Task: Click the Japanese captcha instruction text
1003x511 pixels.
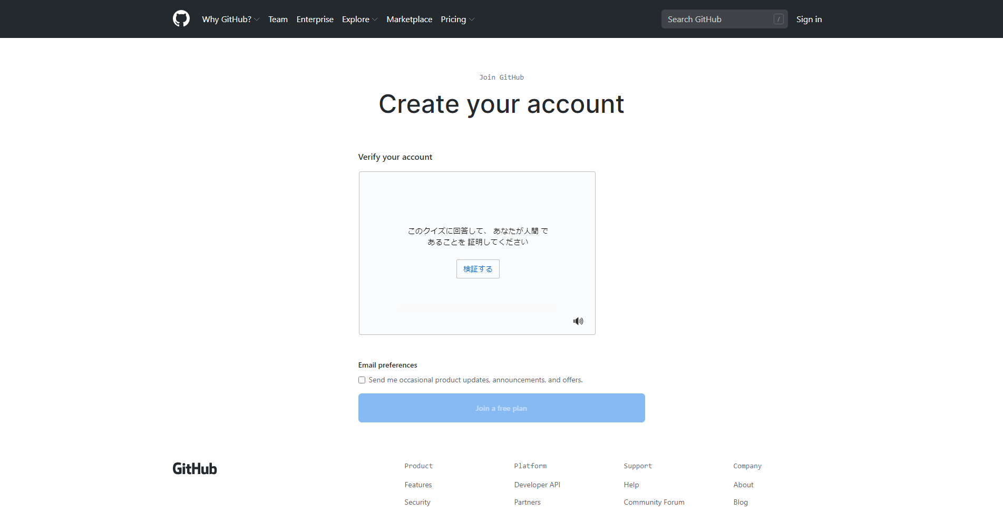Action: (x=478, y=236)
